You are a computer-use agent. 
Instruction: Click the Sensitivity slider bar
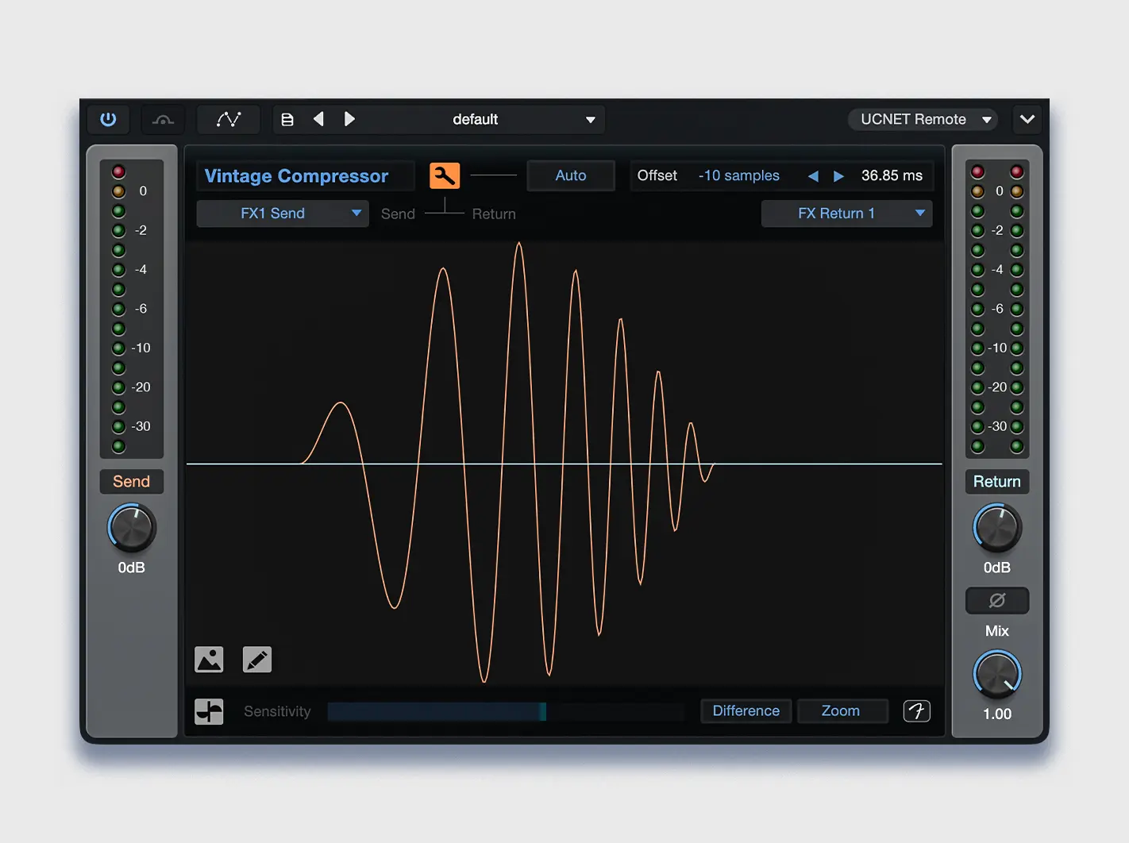[505, 711]
